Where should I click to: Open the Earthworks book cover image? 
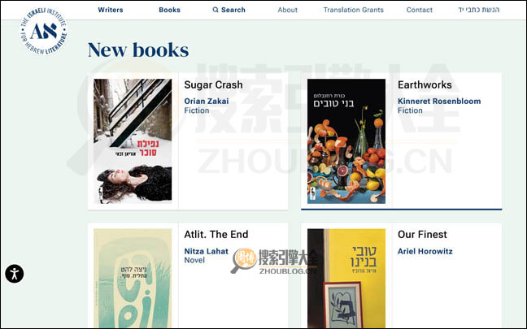[x=346, y=141]
